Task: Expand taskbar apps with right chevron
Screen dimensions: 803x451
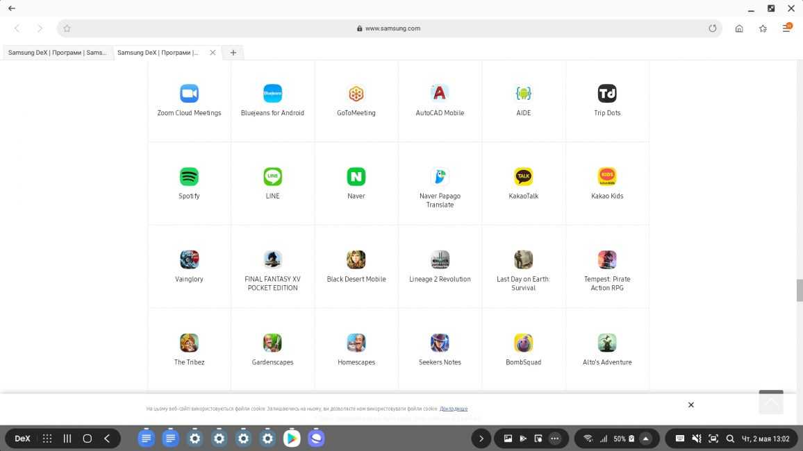Action: [481, 439]
